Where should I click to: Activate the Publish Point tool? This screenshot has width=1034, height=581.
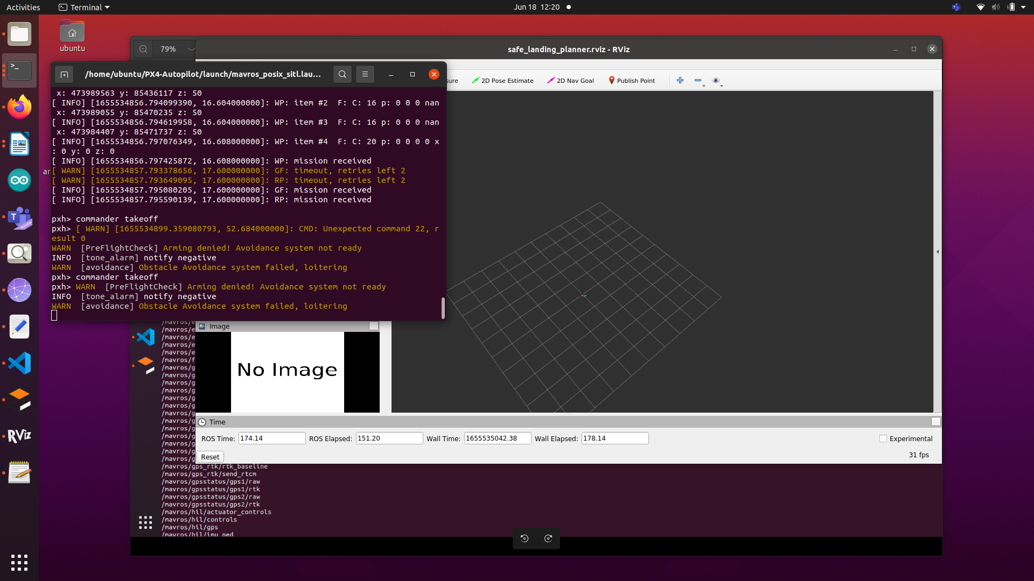(632, 81)
